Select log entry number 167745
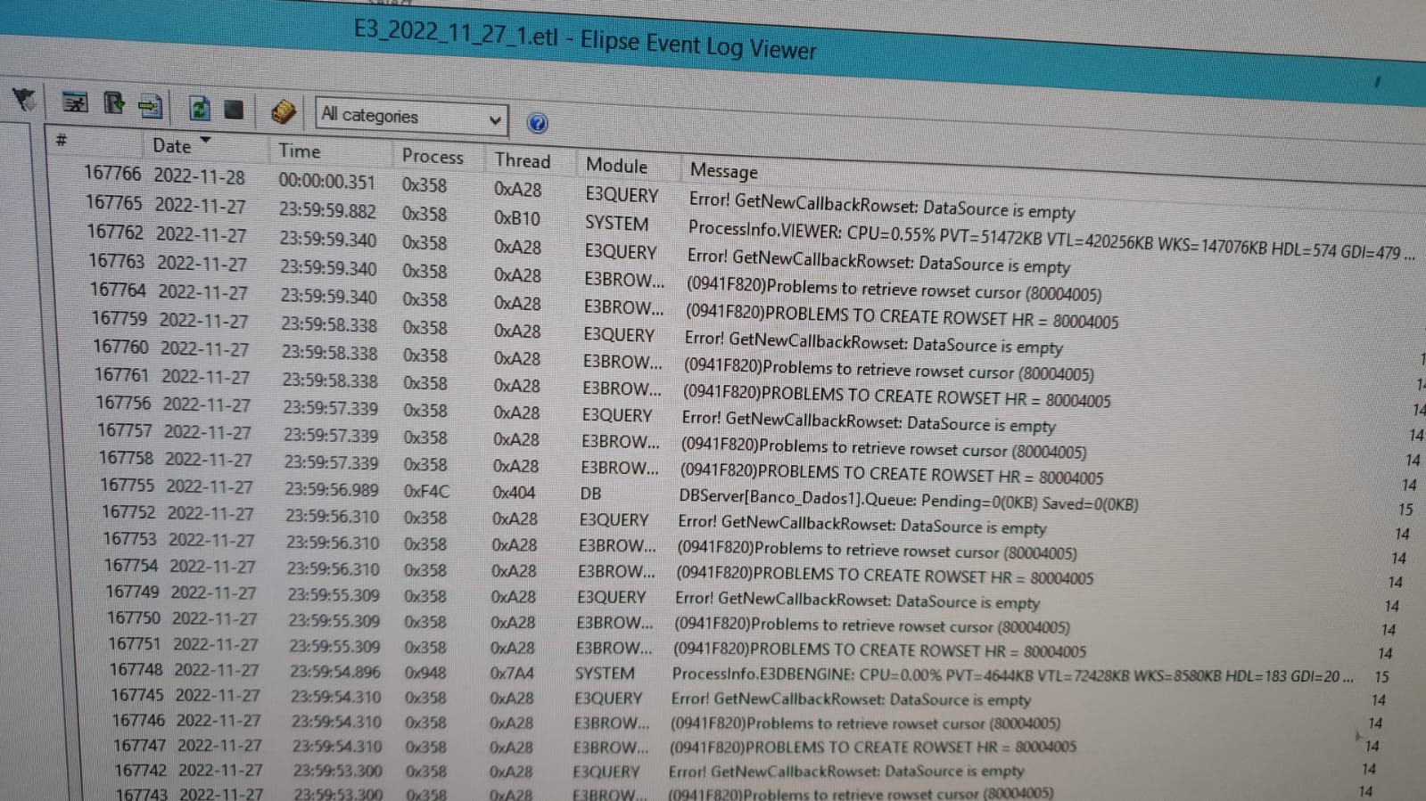1426x801 pixels. click(x=137, y=694)
